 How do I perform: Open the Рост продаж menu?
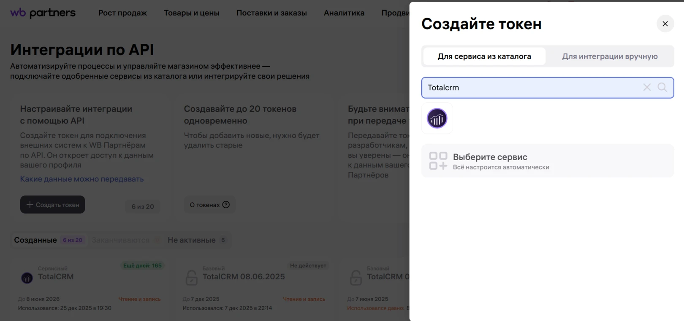coord(122,13)
